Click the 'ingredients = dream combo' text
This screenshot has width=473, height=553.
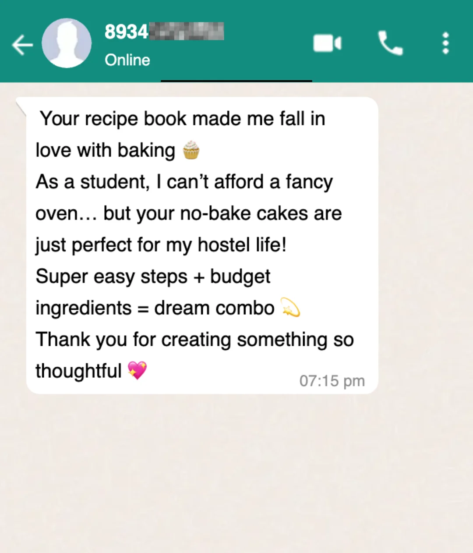(x=155, y=308)
